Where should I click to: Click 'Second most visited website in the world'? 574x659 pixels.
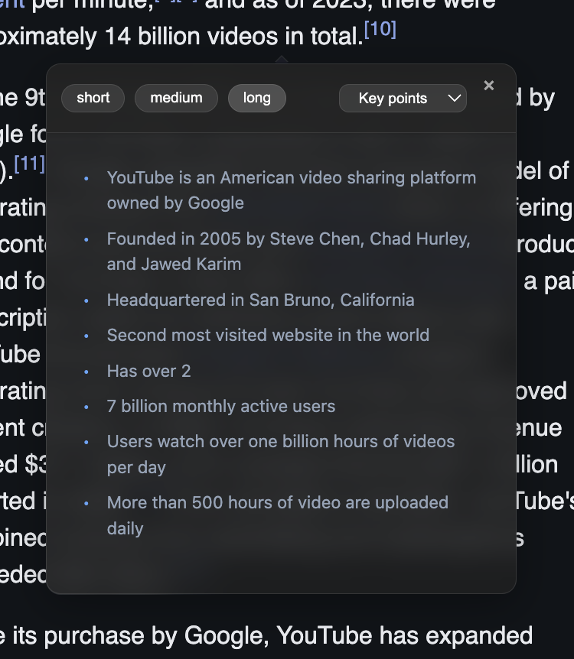pyautogui.click(x=268, y=336)
